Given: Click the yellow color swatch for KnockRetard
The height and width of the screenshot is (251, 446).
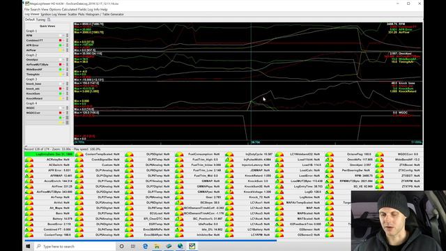Looking at the screenshot, I should coord(60,98).
